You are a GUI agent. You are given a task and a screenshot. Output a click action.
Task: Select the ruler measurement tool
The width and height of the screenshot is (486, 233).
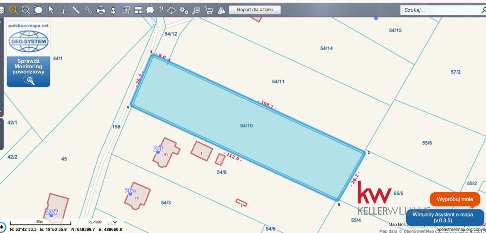tap(76, 10)
